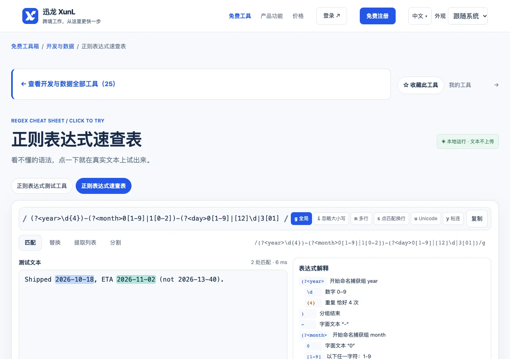The width and height of the screenshot is (510, 359).
Task: Open 查看开发与数据全部工具（25） link
Action: click(x=68, y=84)
